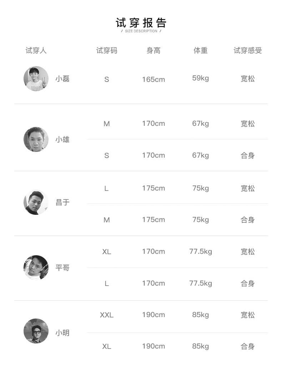Click the XXL size cell
Image resolution: width=282 pixels, height=375 pixels.
coord(106,315)
